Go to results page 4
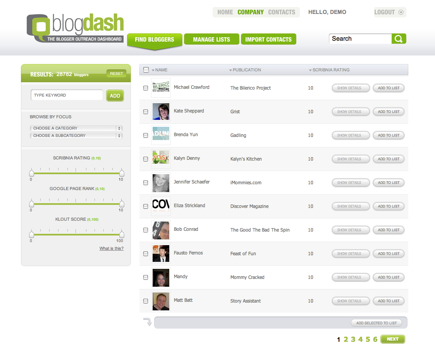 point(360,339)
